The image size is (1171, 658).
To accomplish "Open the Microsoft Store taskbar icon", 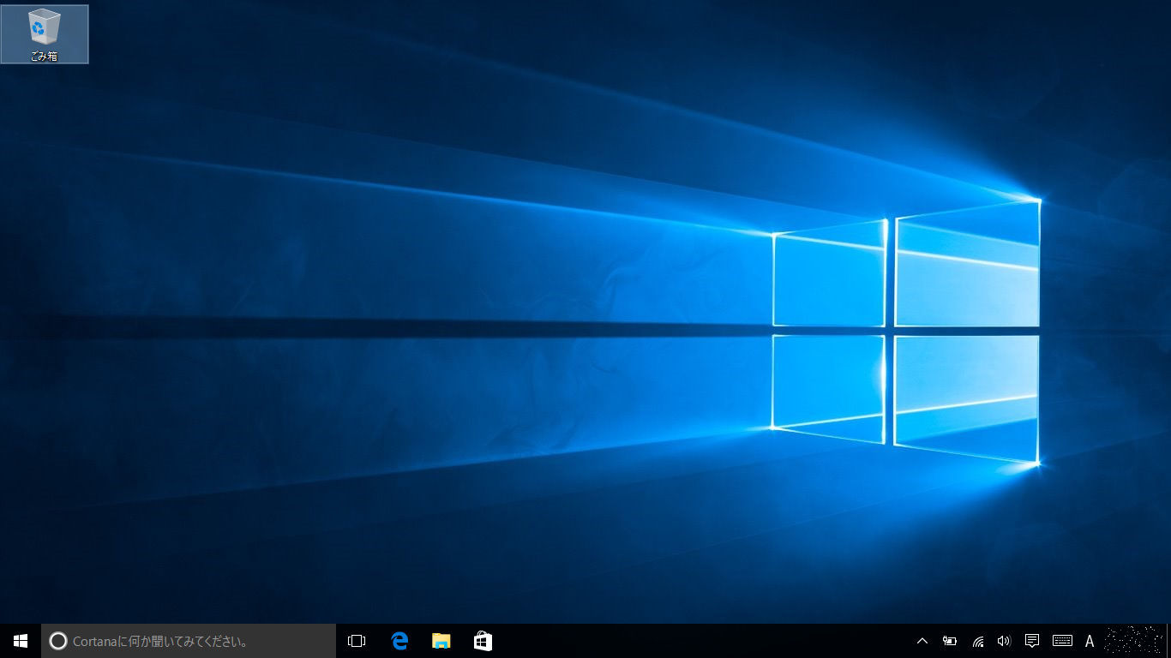I will [483, 641].
